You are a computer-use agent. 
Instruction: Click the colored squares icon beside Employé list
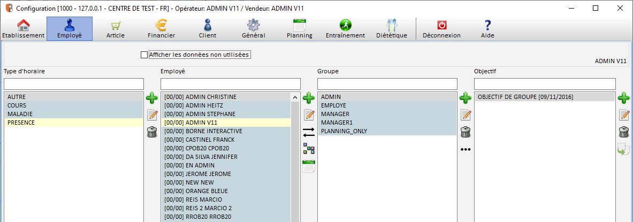coord(309,149)
